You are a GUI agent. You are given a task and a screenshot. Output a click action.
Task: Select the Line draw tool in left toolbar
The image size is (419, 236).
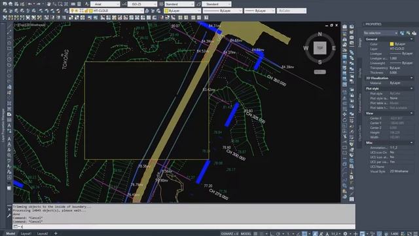pyautogui.click(x=9, y=26)
